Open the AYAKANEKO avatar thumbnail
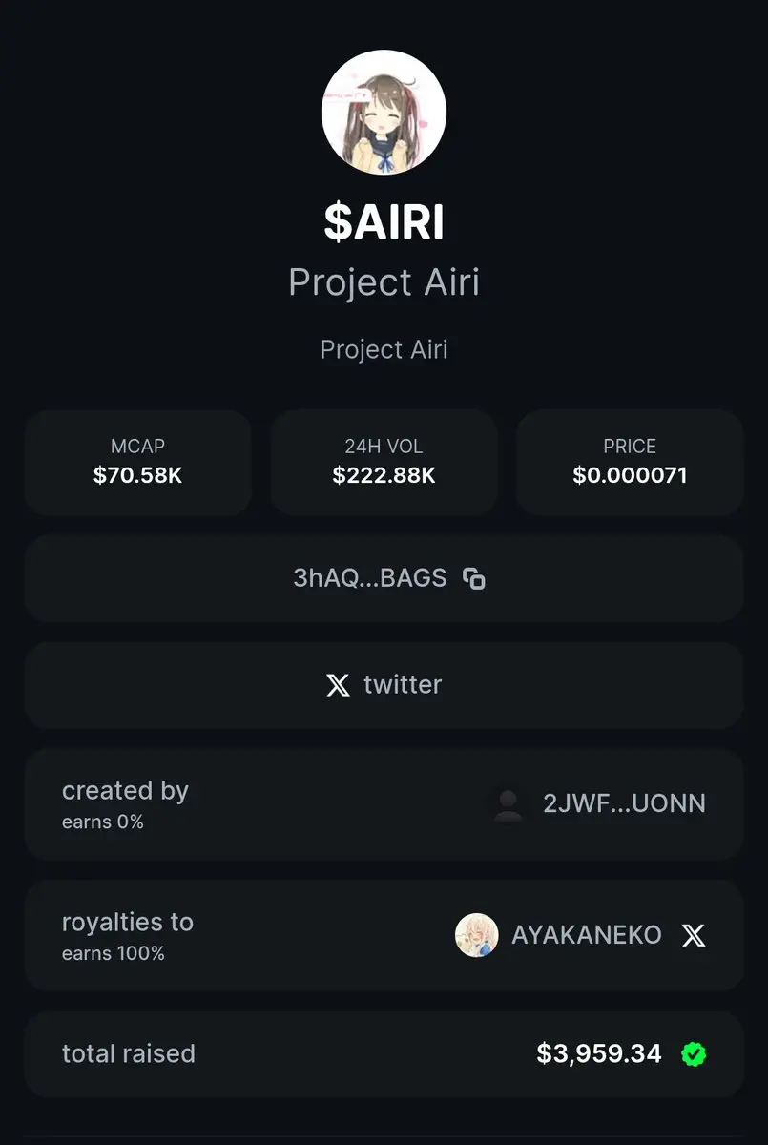This screenshot has width=768, height=1145. pyautogui.click(x=477, y=935)
